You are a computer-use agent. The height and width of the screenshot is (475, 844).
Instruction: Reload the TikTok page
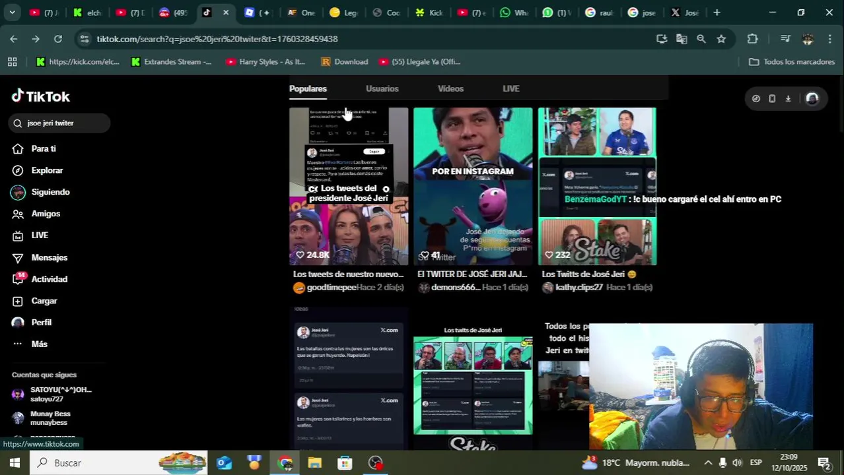(x=58, y=39)
